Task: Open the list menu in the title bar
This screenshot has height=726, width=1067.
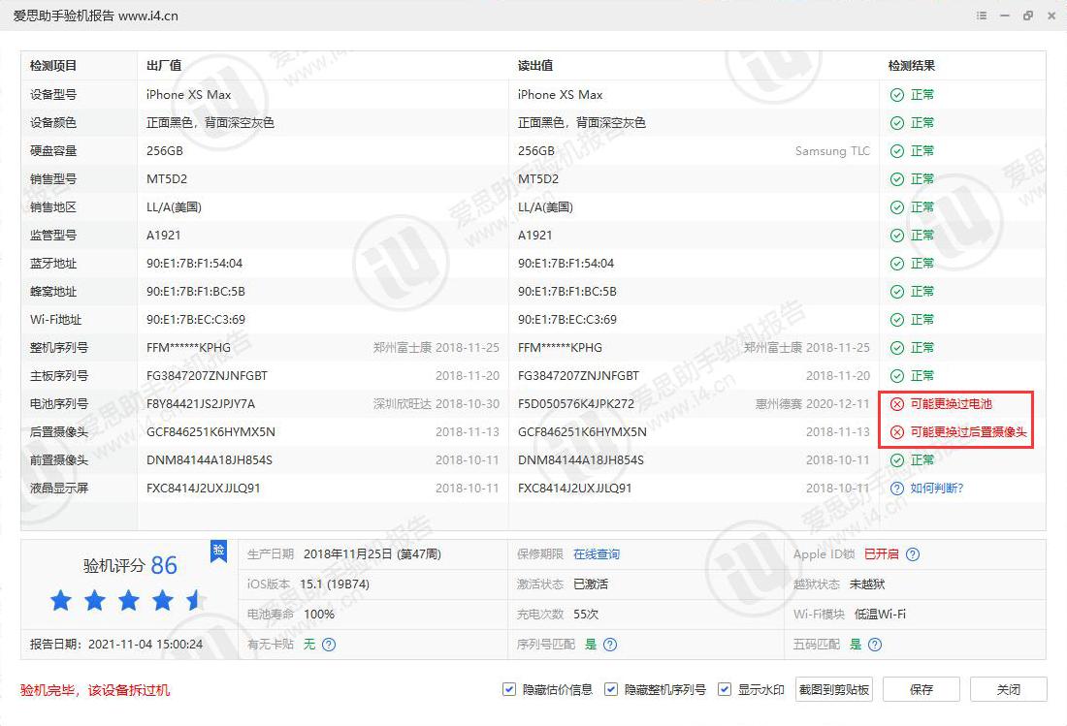Action: tap(982, 16)
